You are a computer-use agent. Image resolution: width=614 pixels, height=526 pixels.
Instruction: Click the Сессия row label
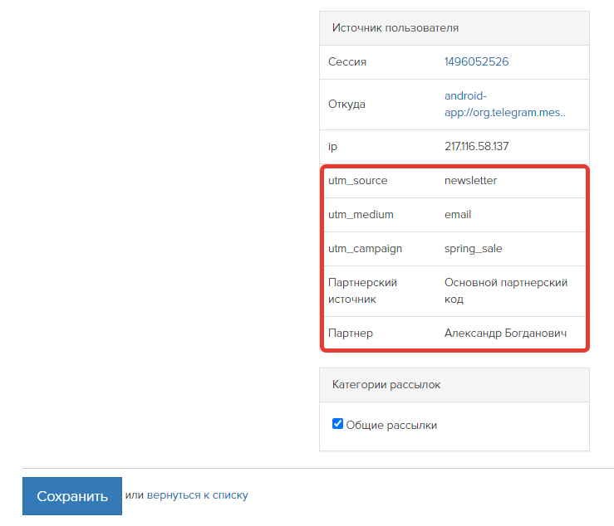tap(347, 61)
